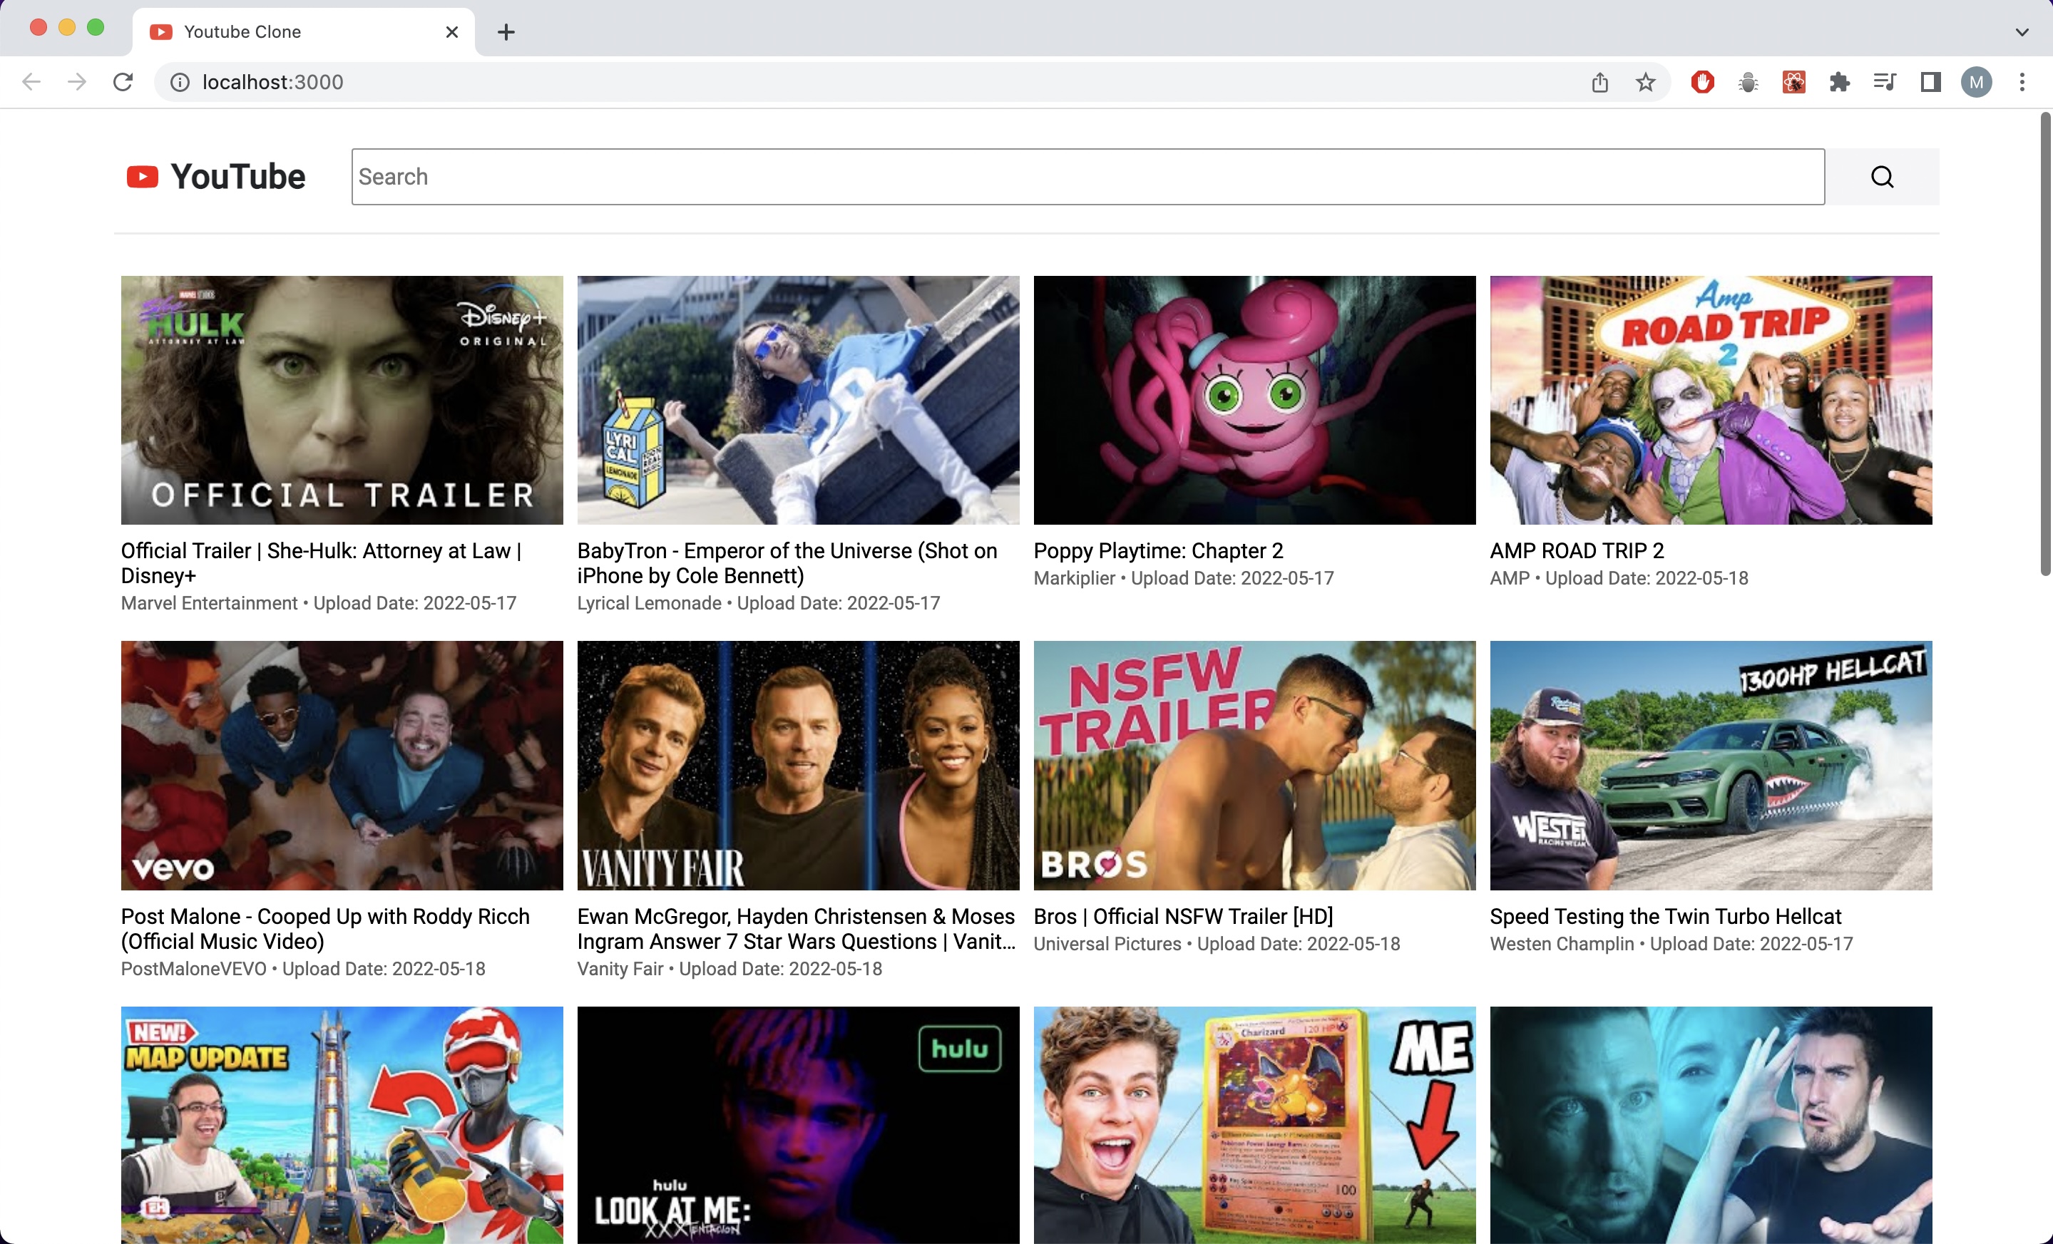2053x1244 pixels.
Task: Open the Vanity Fair Star Wars thumbnail
Action: [798, 765]
